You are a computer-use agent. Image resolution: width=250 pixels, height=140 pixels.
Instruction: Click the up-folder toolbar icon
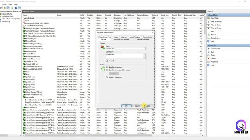[5, 8]
